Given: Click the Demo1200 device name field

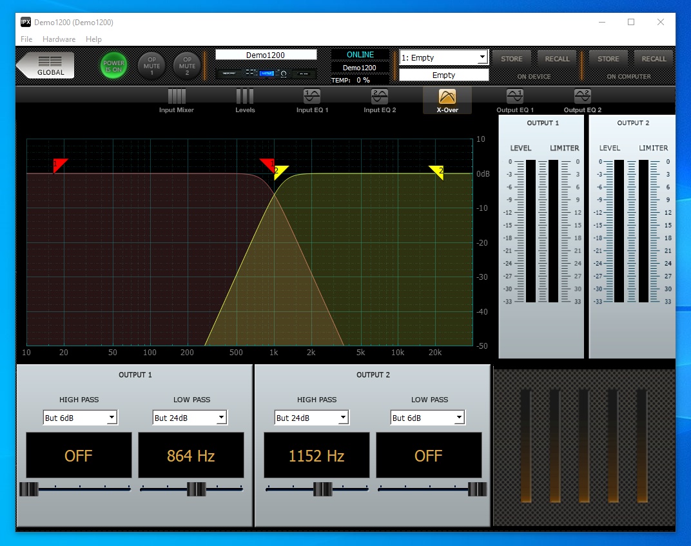Looking at the screenshot, I should click(266, 54).
